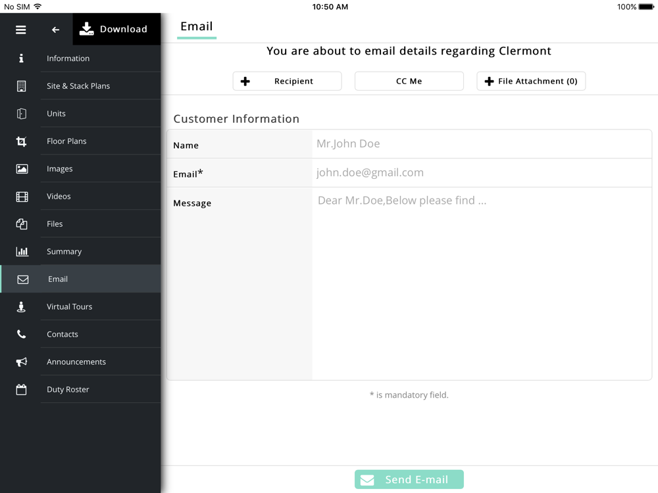The height and width of the screenshot is (493, 658).
Task: Click the Announcements megaphone icon
Action: [22, 362]
